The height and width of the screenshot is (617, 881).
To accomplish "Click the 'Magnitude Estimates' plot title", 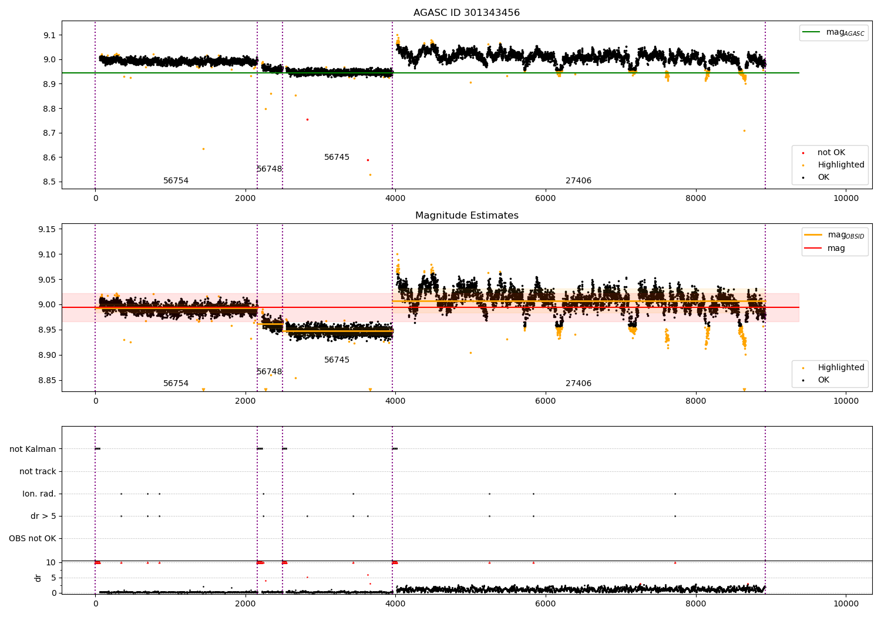I will (466, 216).
